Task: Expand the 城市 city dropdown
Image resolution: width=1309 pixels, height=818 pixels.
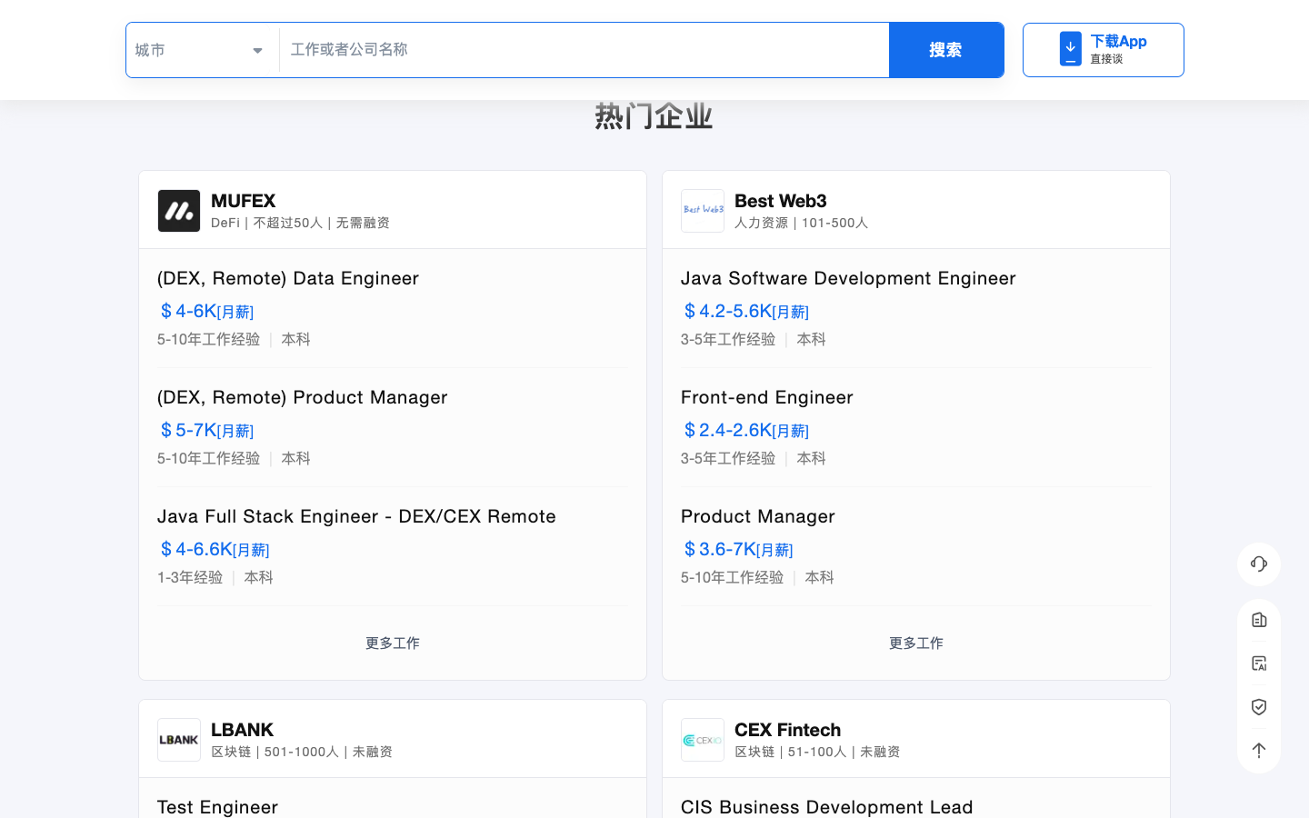Action: tap(202, 50)
